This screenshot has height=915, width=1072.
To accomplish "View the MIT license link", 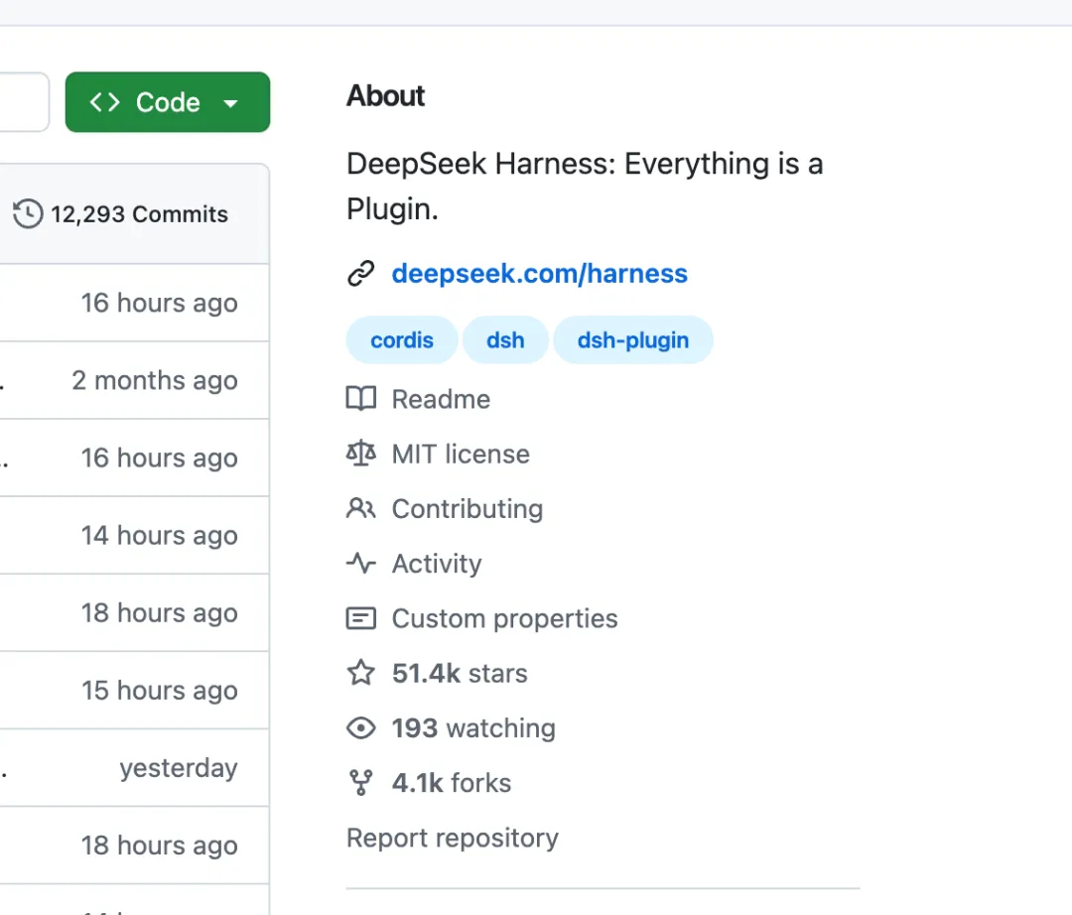I will click(461, 454).
